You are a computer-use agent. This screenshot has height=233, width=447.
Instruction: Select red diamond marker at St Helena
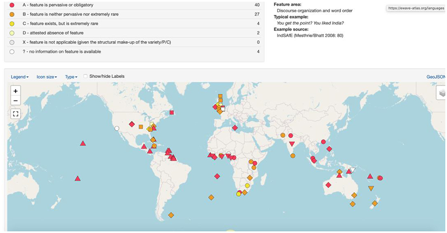pyautogui.click(x=217, y=176)
